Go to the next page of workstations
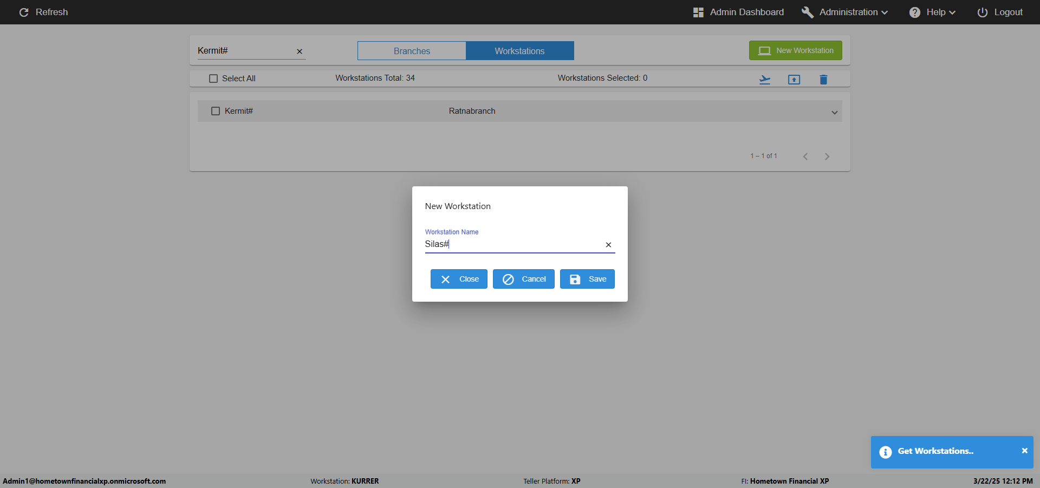The image size is (1040, 488). [827, 157]
